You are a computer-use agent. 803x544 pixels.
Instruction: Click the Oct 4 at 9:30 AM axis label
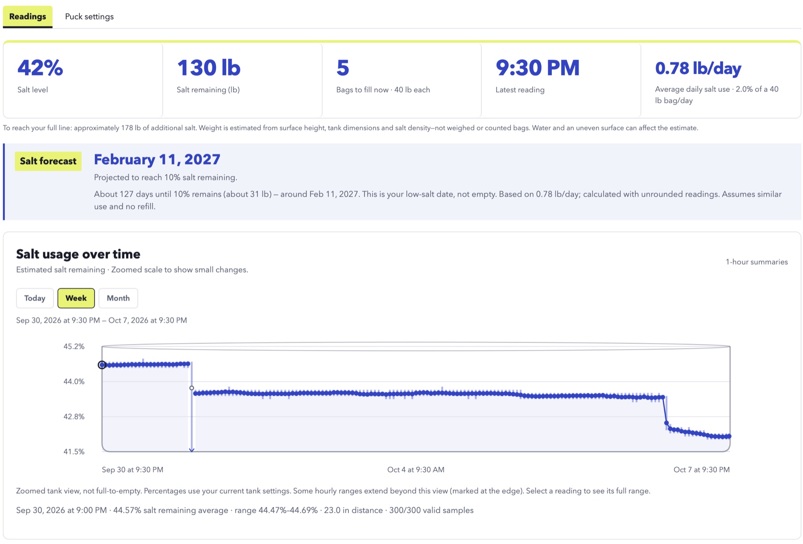416,469
